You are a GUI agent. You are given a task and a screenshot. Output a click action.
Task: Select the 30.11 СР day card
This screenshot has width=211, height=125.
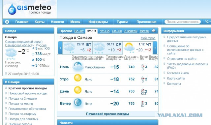pyautogui.click(x=108, y=48)
